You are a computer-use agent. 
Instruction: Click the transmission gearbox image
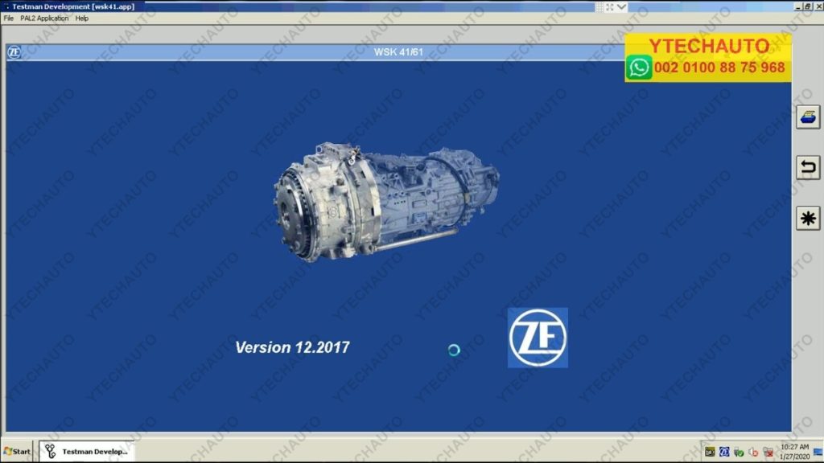(x=386, y=201)
